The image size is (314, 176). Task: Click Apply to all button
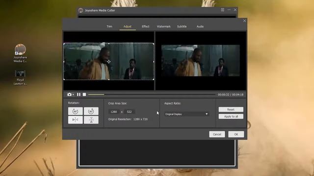click(231, 116)
